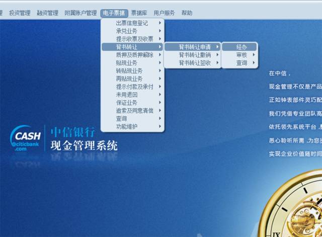Open the 投资管理 menu
This screenshot has width=322, height=237.
(x=20, y=13)
